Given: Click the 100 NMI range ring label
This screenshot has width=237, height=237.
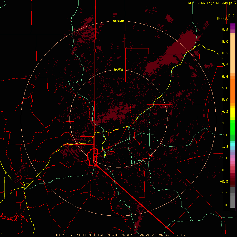Looking at the screenshot, I should tap(118, 21).
